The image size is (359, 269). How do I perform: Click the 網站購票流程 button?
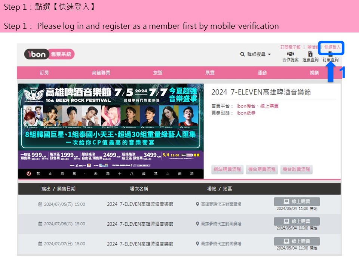(227, 170)
